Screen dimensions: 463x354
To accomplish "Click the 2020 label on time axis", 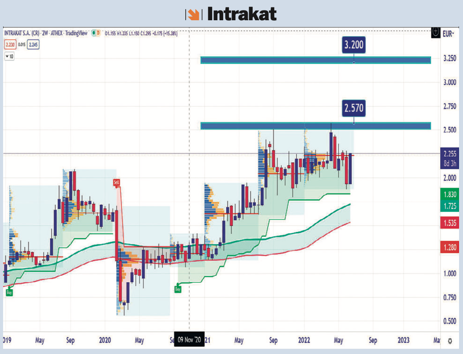I will 105,340.
